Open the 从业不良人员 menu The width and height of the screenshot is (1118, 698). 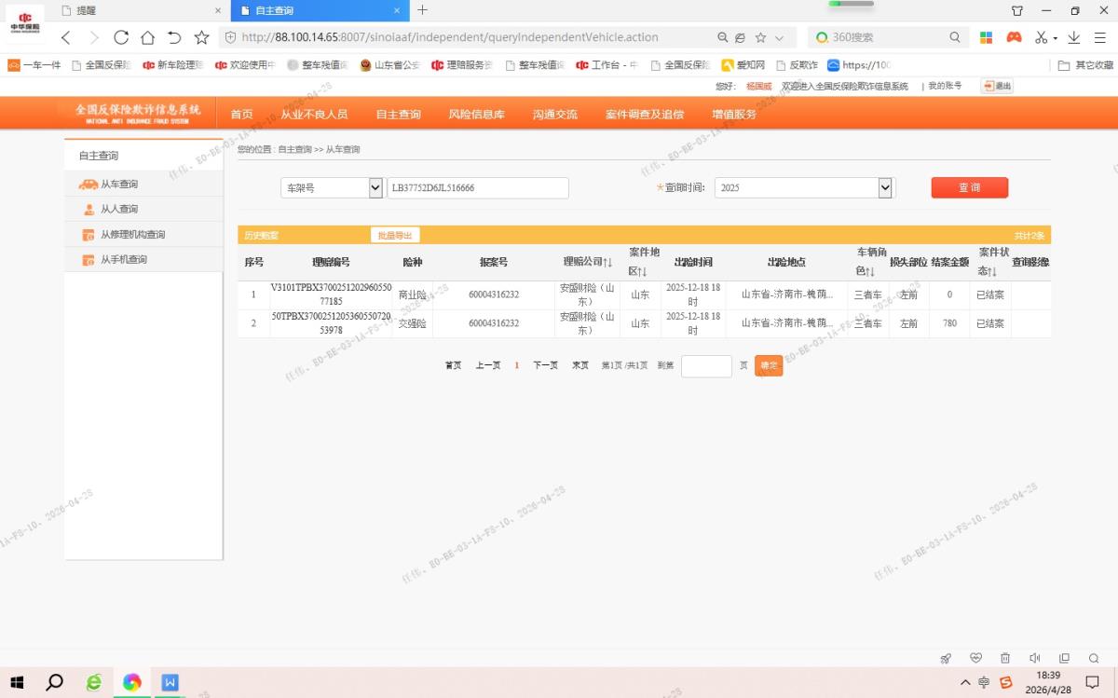coord(314,114)
